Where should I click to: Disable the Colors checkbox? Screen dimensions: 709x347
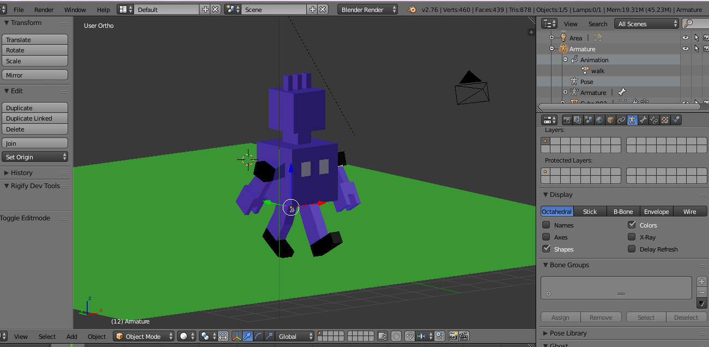(x=632, y=225)
